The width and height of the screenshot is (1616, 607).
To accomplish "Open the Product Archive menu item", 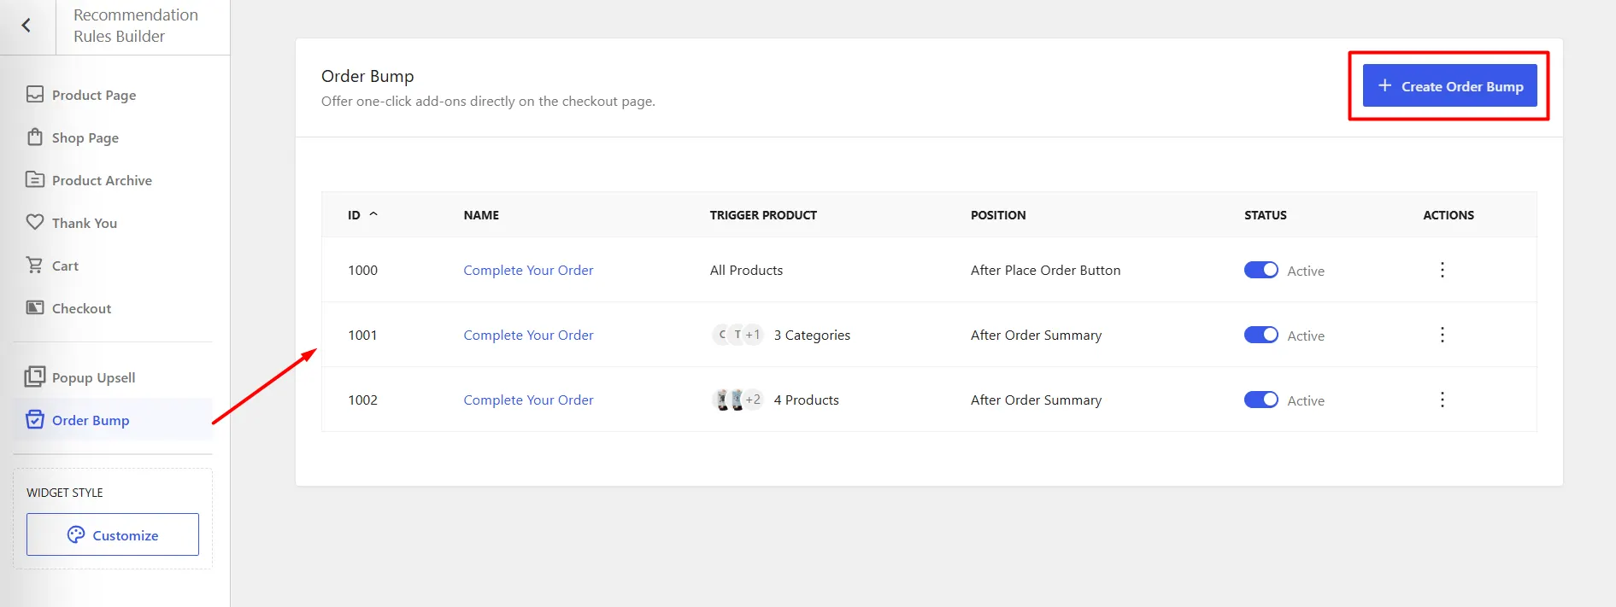I will point(113,180).
